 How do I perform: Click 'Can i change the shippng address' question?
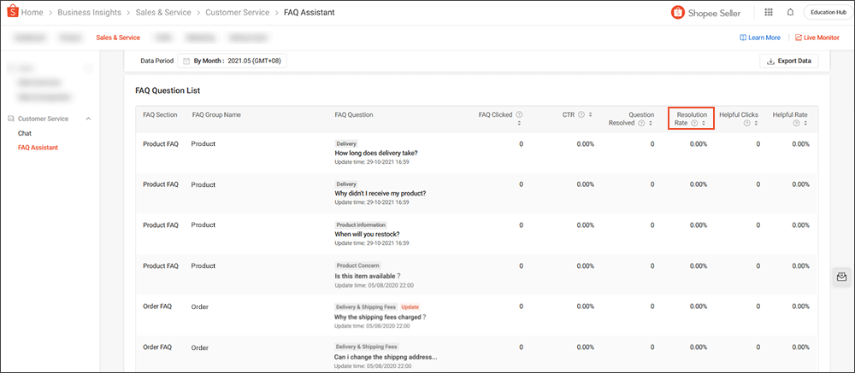point(386,357)
